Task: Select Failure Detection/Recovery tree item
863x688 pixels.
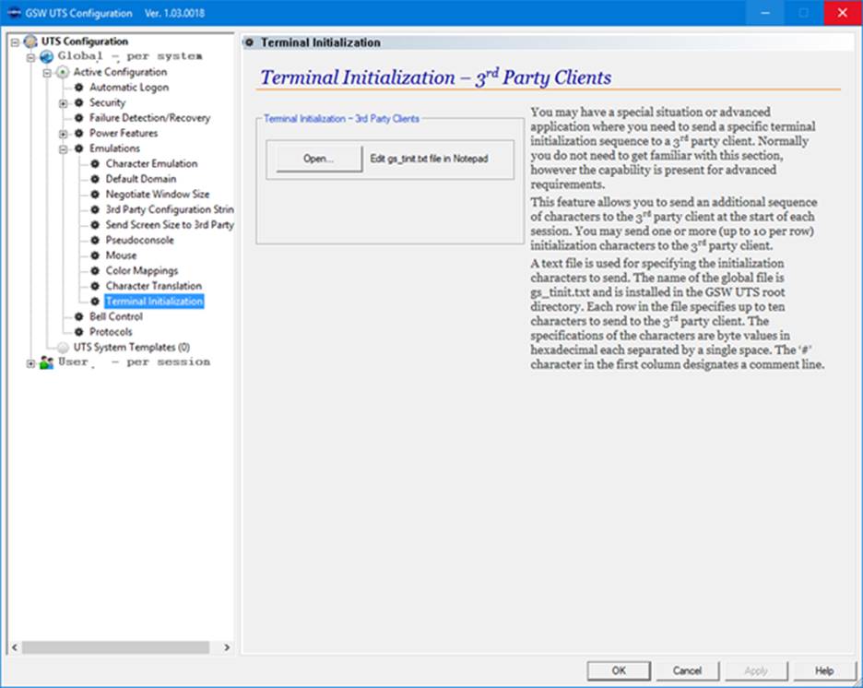Action: point(149,118)
